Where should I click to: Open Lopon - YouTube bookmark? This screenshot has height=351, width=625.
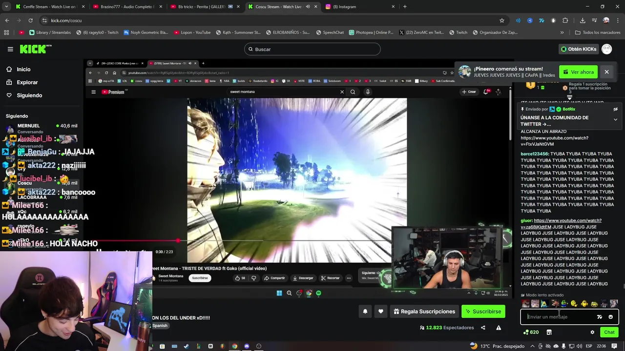192,33
